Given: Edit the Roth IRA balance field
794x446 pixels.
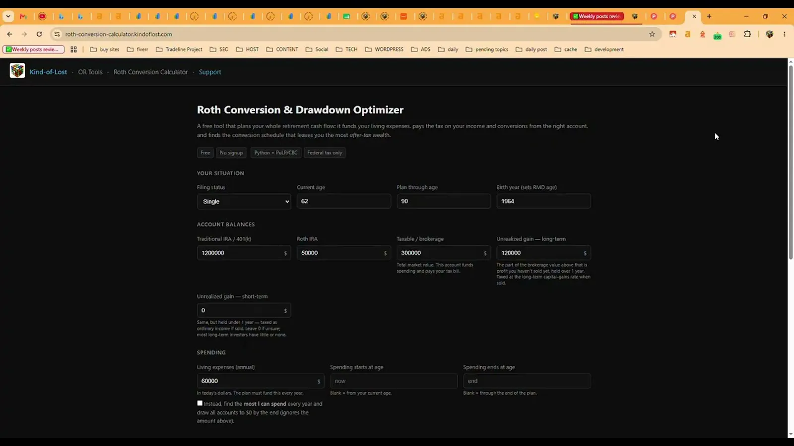Looking at the screenshot, I should (343, 253).
